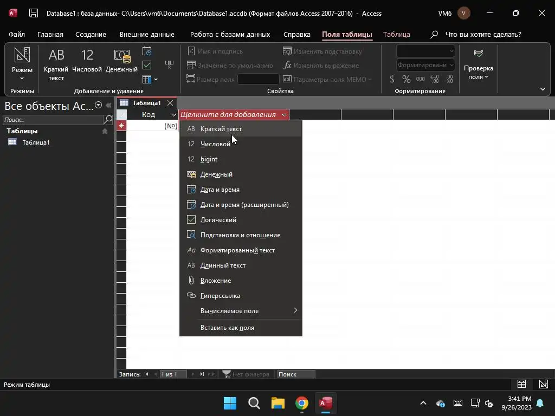Switch to the Внешние данные tab

point(147,34)
